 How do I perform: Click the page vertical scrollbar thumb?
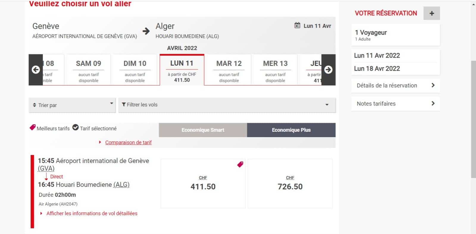(473, 119)
